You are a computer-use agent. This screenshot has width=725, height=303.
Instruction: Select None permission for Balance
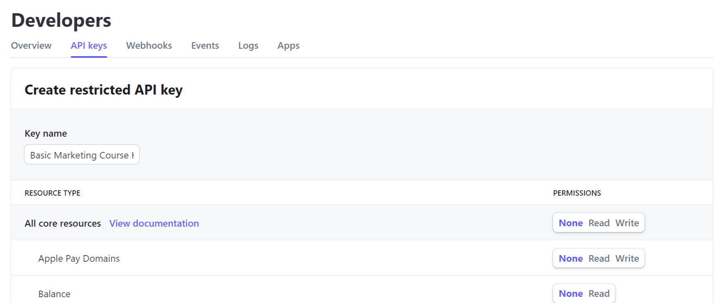click(570, 294)
